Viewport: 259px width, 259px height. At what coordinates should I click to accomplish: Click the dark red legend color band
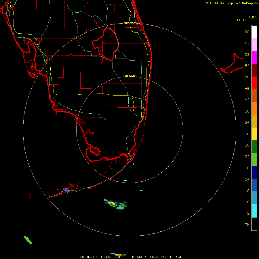click(x=254, y=70)
